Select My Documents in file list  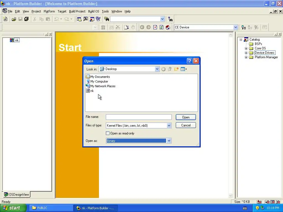tap(98, 77)
